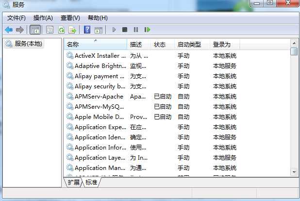
Task: Click the Restart Service icon
Action: coord(147,30)
